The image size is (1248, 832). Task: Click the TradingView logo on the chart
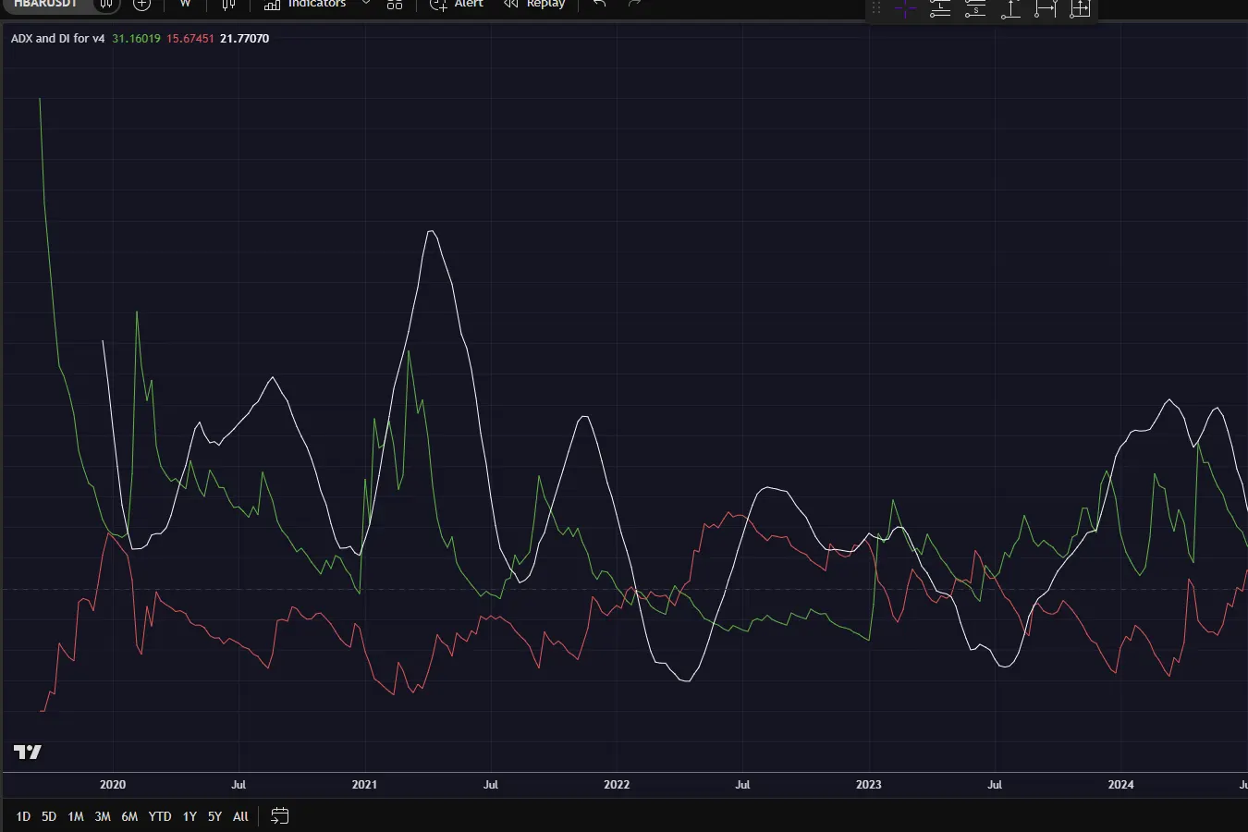pos(28,752)
